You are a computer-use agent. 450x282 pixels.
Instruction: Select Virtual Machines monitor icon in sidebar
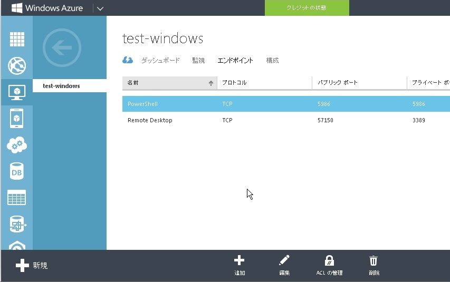coord(17,92)
